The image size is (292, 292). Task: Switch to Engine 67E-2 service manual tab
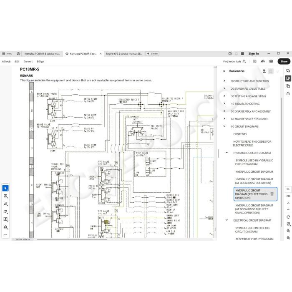click(124, 54)
